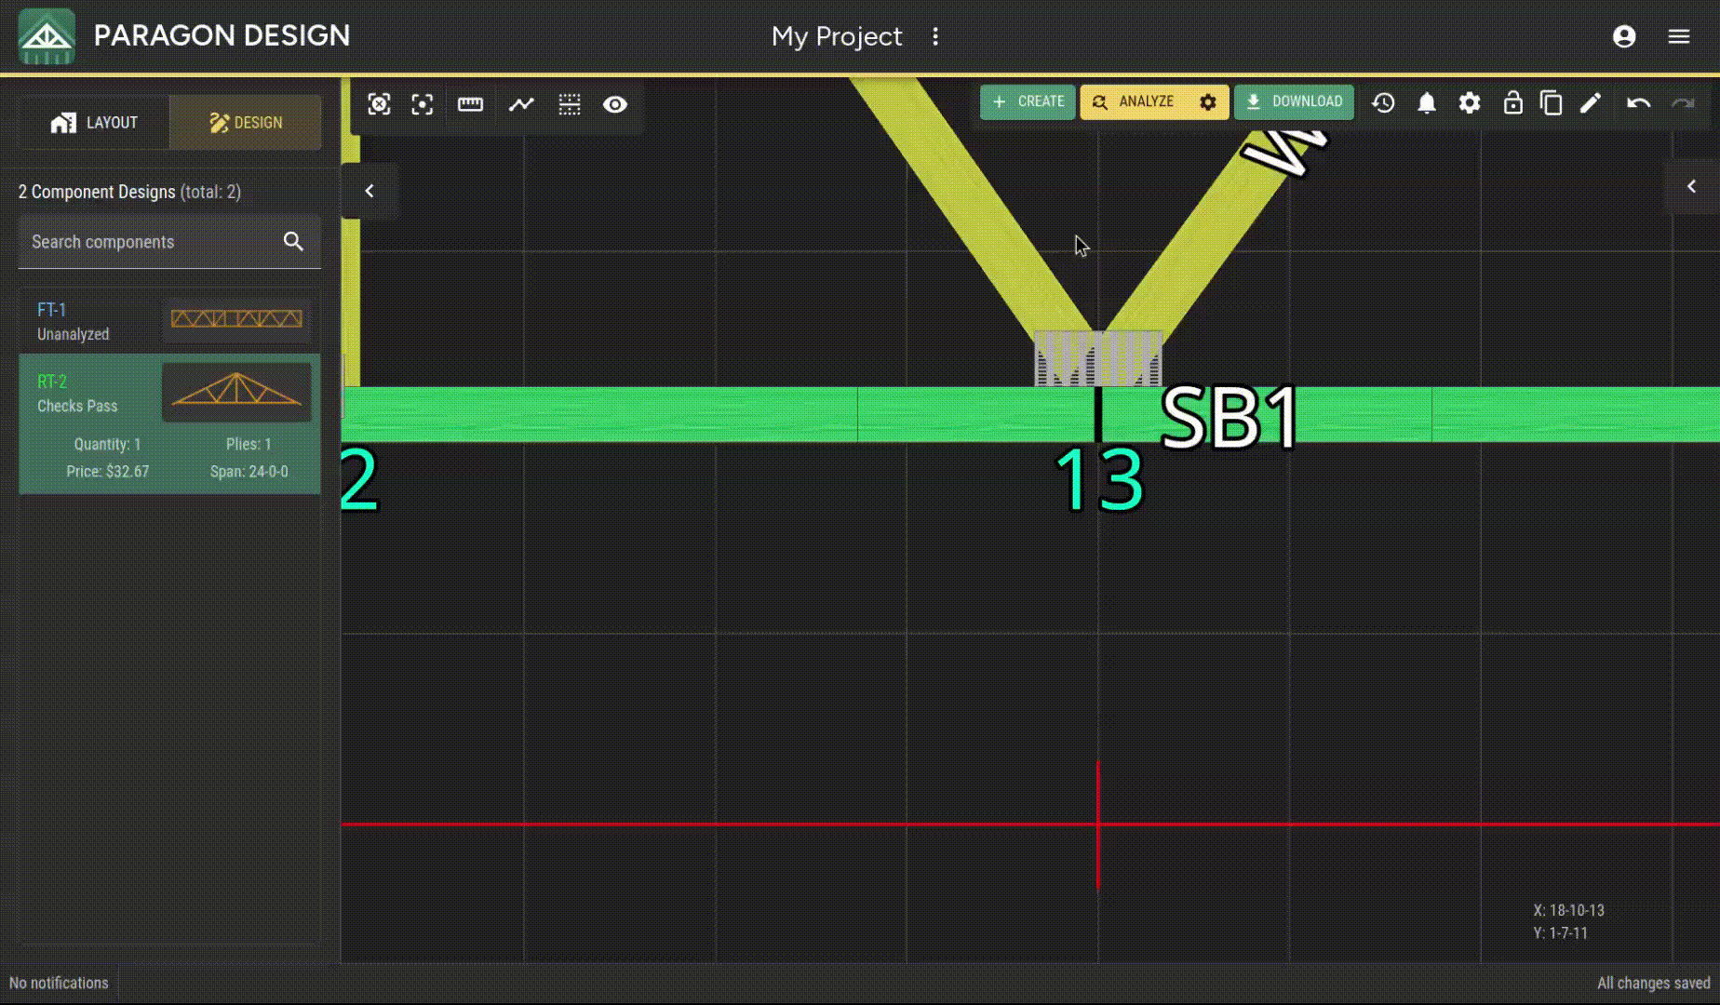Switch to the Layout tab
1720x1005 pixels.
(95, 122)
